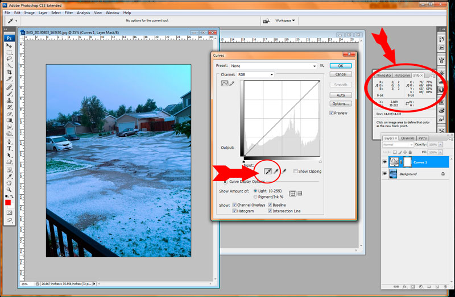Image resolution: width=455 pixels, height=297 pixels.
Task: Select the Light (0-255) radio button
Action: 255,191
